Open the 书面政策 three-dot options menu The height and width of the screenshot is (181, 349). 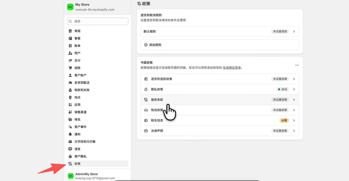297,65
